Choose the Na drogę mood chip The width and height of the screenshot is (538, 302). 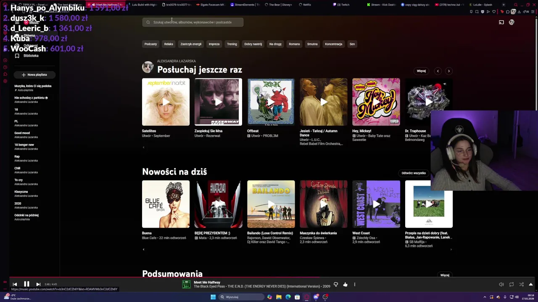275,44
